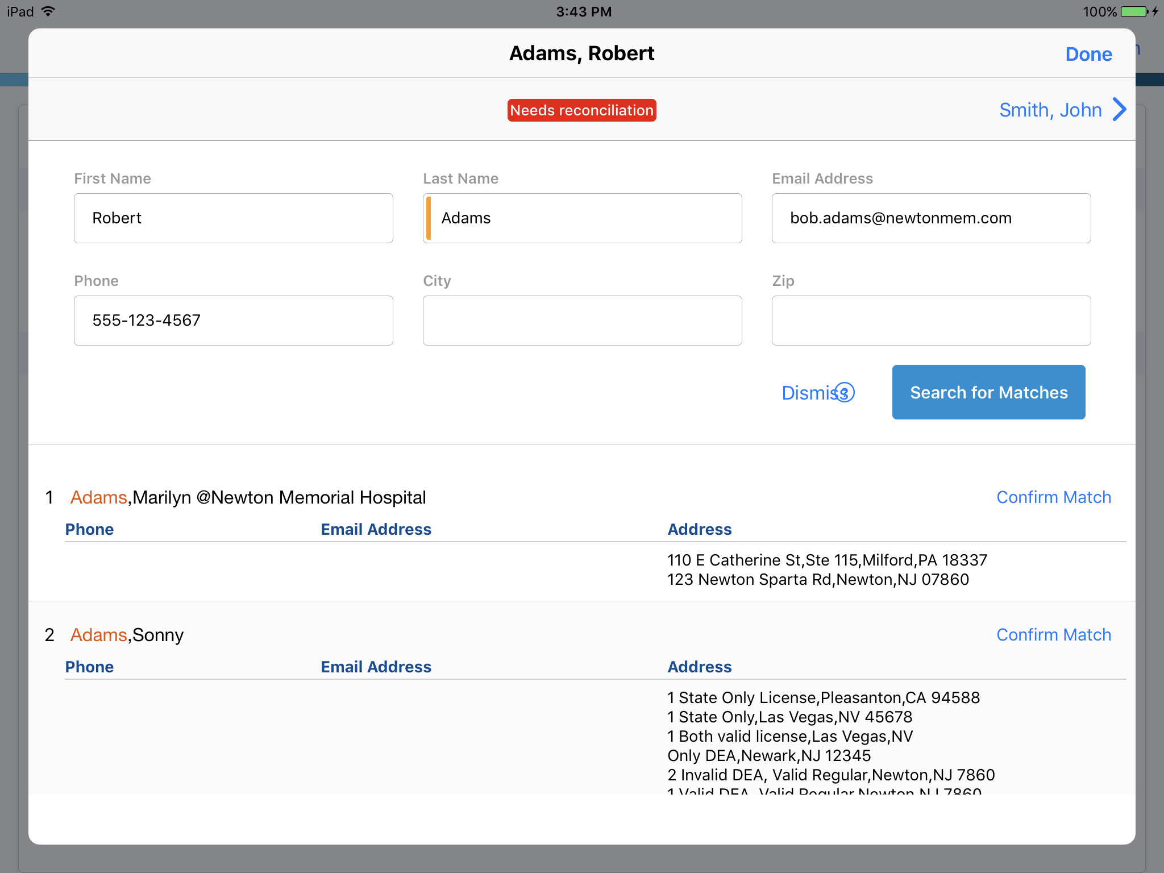Screen dimensions: 1164x873
Task: Click the Adams, Robert title heading
Action: (x=581, y=53)
